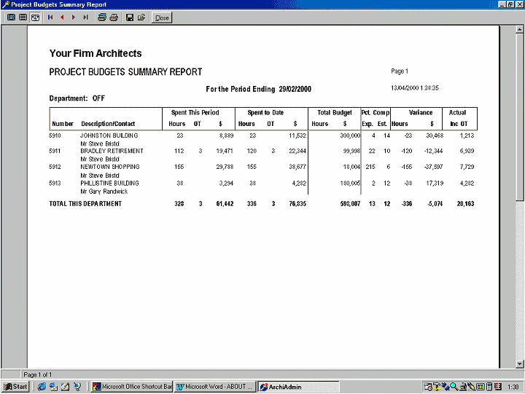Image resolution: width=525 pixels, height=394 pixels.
Task: Click the 'Your Firm Architects' heading
Action: click(96, 53)
